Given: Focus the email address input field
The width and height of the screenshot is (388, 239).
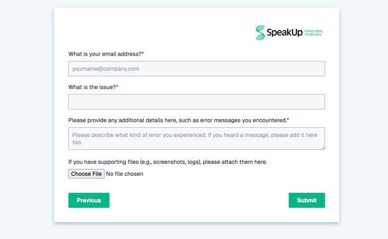Looking at the screenshot, I should pyautogui.click(x=196, y=69).
